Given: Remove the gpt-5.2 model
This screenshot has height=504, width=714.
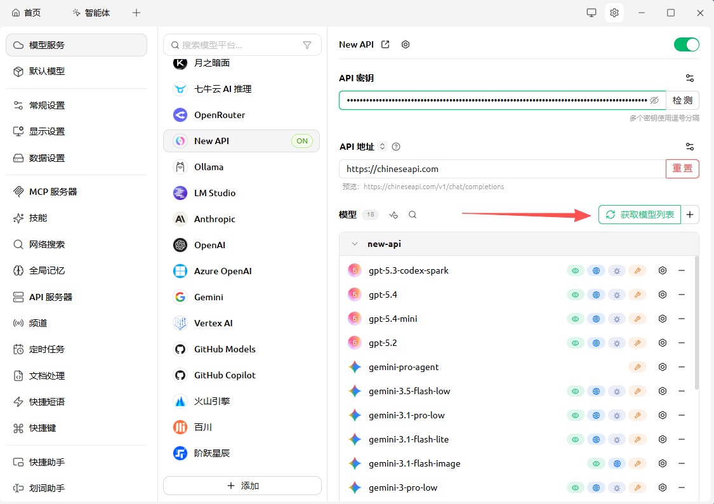Looking at the screenshot, I should click(682, 343).
